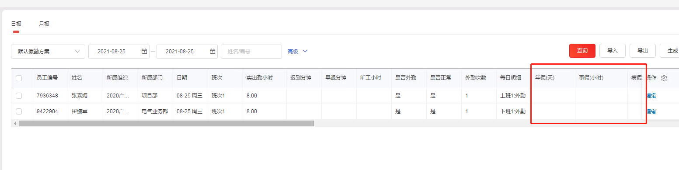Open the start date calendar icon
The width and height of the screenshot is (679, 170).
tap(144, 51)
